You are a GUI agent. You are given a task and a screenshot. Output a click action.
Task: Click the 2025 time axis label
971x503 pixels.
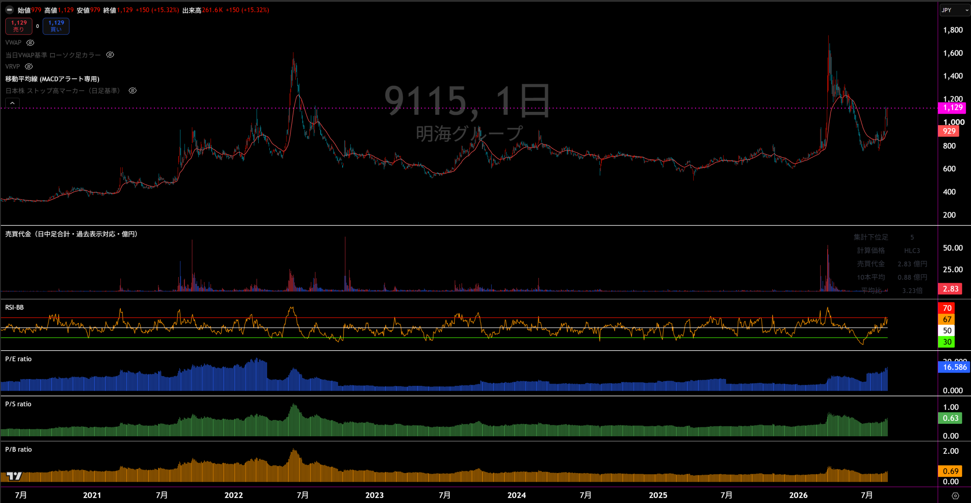pyautogui.click(x=658, y=495)
